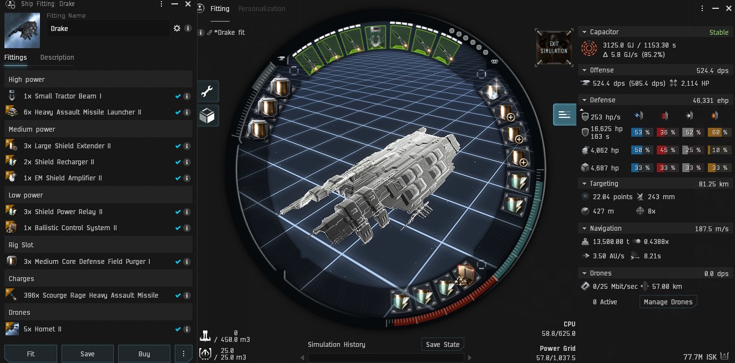Screen dimensions: 735x363
Task: Toggle the checkmark for Large Shield Extender II
Action: coord(178,146)
